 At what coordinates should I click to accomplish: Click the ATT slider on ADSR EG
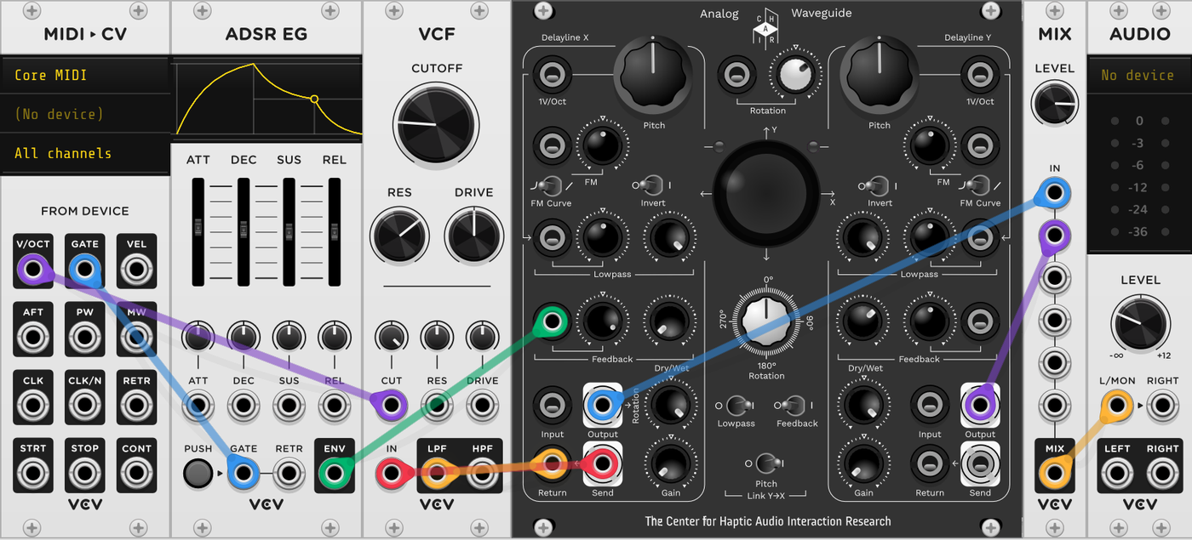pos(198,231)
